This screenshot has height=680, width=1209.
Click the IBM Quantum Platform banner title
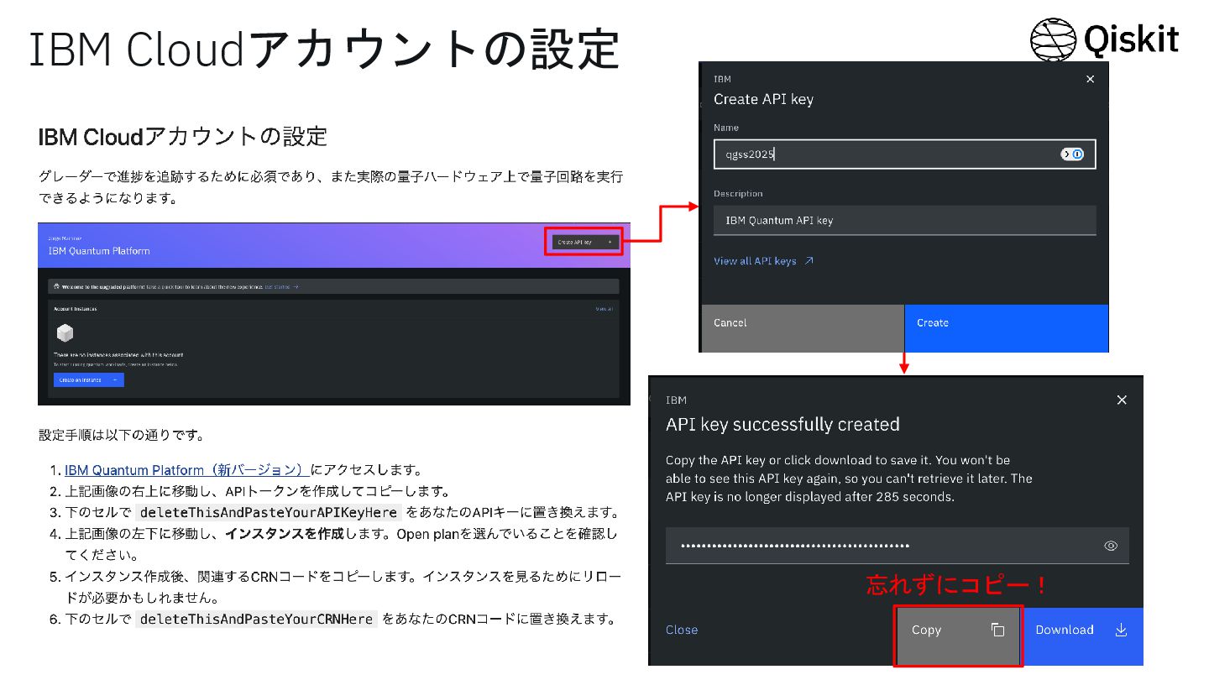pyautogui.click(x=99, y=251)
